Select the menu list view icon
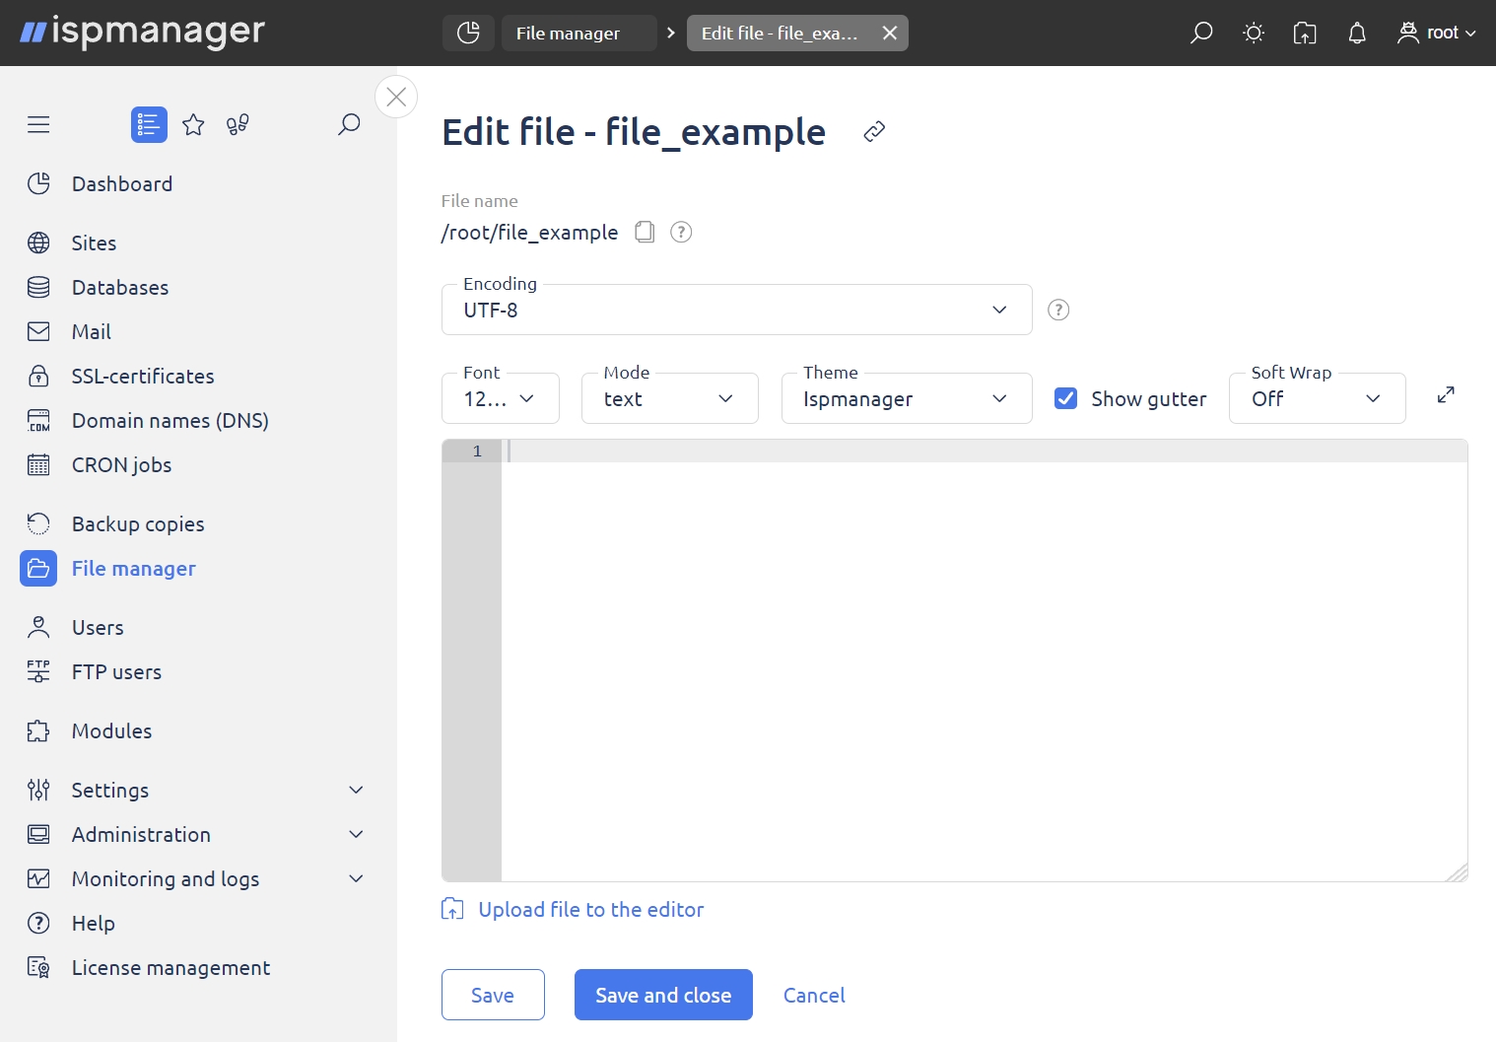Image resolution: width=1496 pixels, height=1042 pixels. tap(149, 124)
